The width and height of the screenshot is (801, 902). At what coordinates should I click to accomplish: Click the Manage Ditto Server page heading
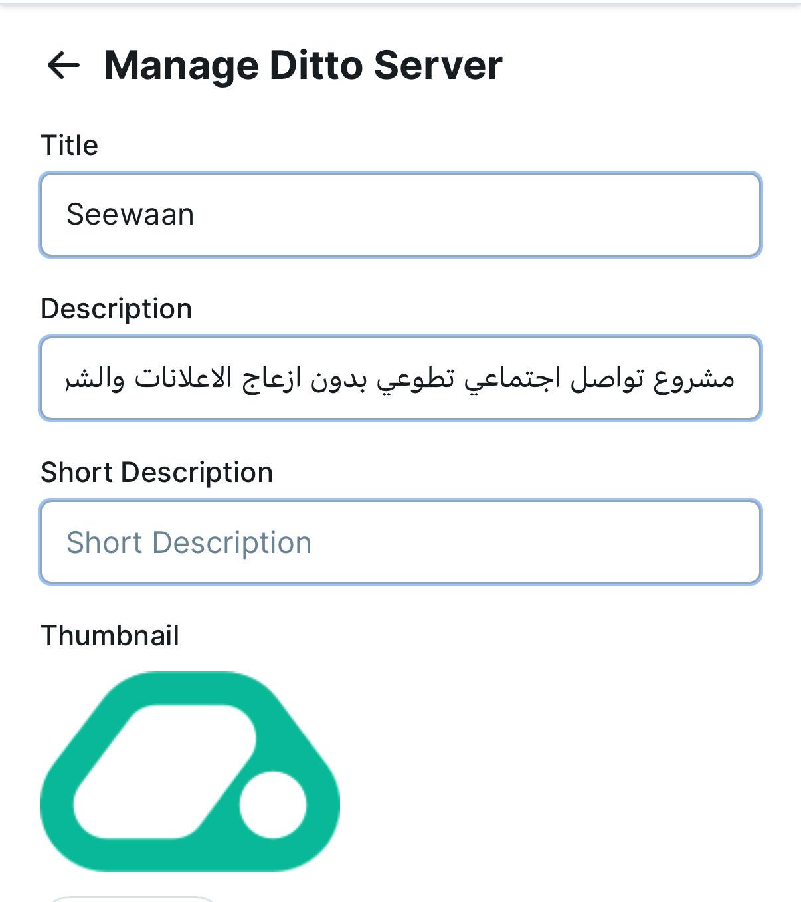pyautogui.click(x=304, y=65)
